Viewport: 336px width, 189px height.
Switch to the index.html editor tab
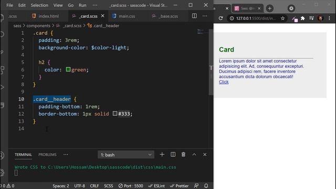[x=46, y=16]
